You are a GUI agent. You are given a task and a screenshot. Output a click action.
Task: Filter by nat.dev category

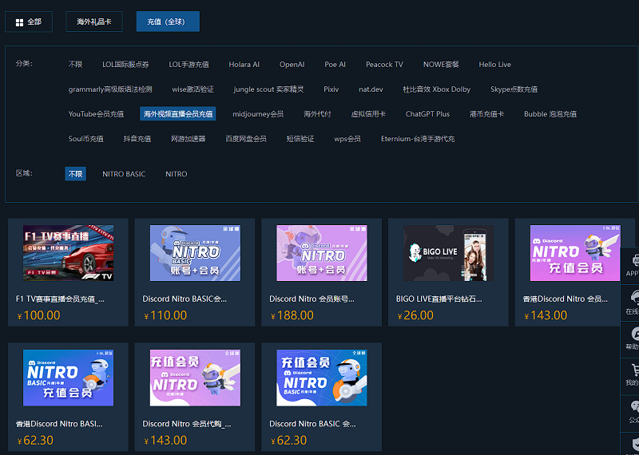371,89
